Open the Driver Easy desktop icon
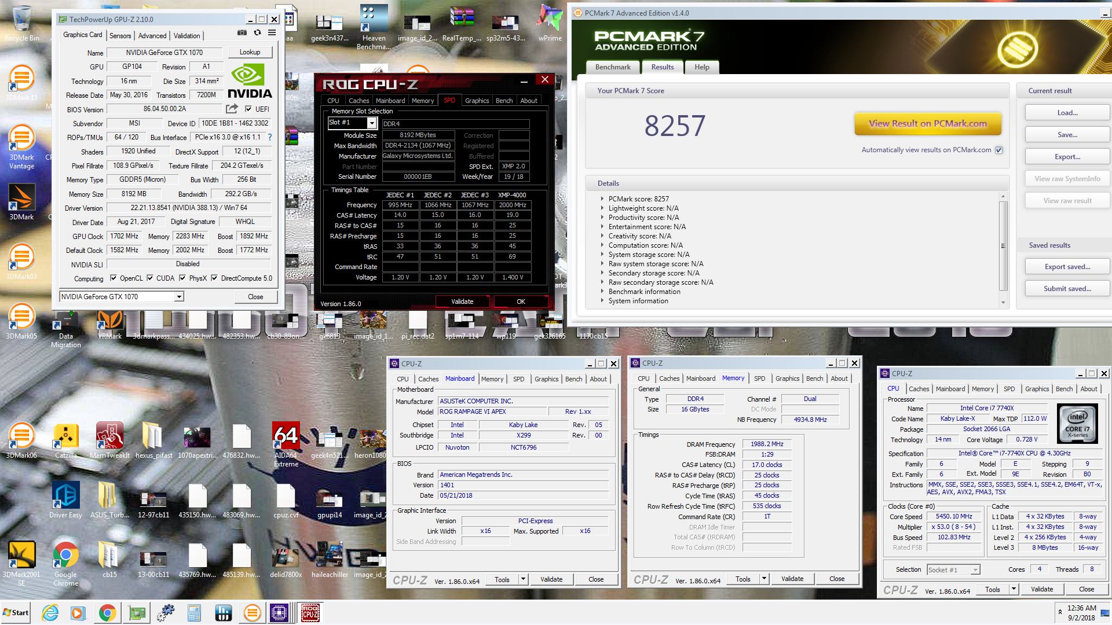1112x625 pixels. click(x=65, y=501)
